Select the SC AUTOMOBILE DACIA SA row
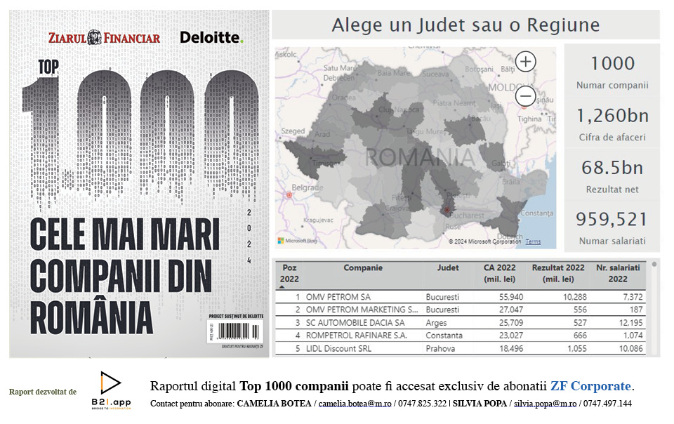674x424 pixels. pos(461,323)
